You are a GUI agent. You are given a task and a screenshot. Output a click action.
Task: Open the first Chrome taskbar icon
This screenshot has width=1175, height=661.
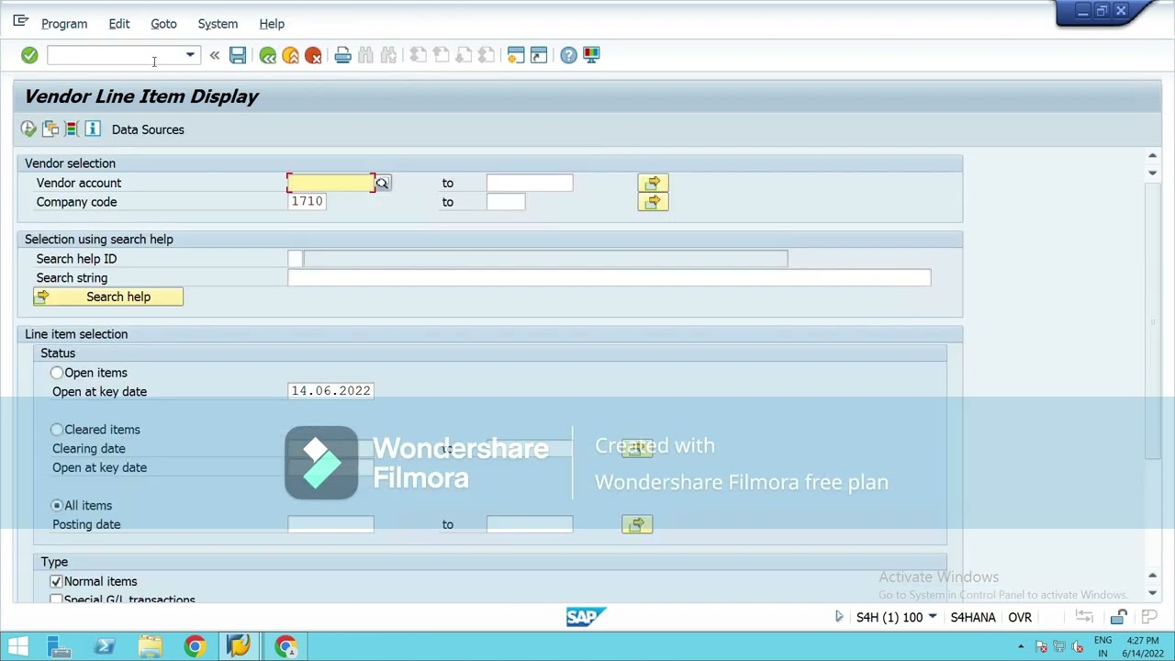[195, 646]
